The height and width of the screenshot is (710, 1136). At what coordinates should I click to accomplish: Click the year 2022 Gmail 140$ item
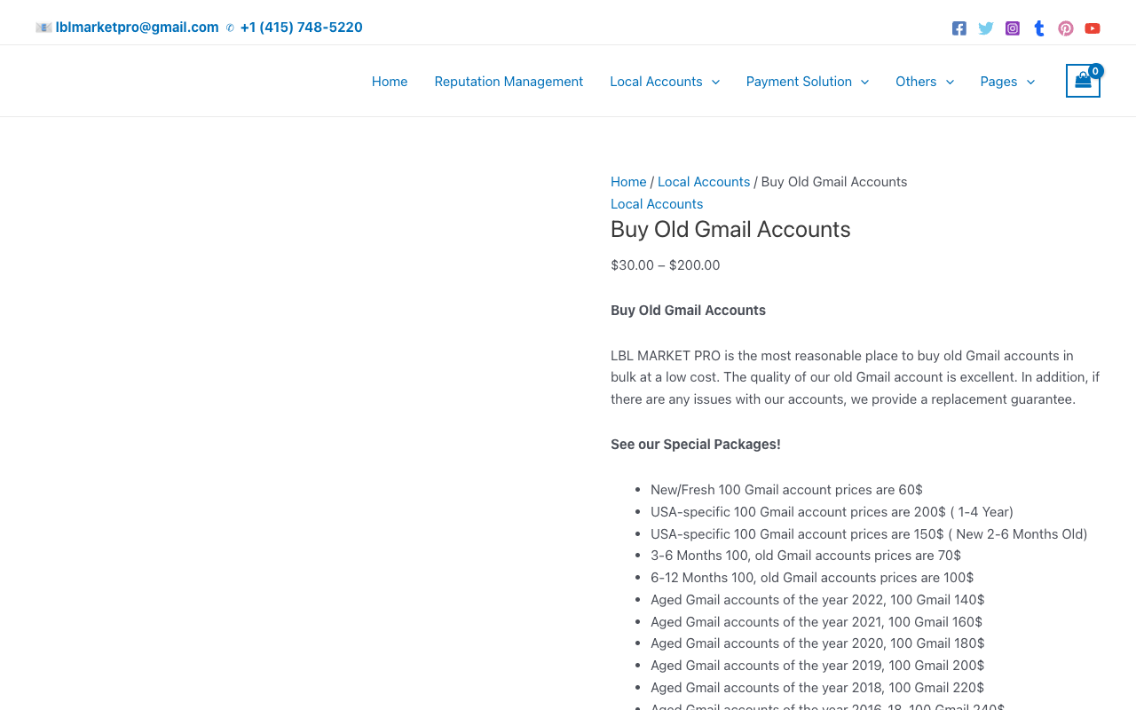(817, 600)
